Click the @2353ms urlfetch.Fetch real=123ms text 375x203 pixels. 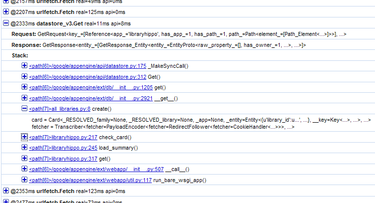pyautogui.click(x=68, y=192)
